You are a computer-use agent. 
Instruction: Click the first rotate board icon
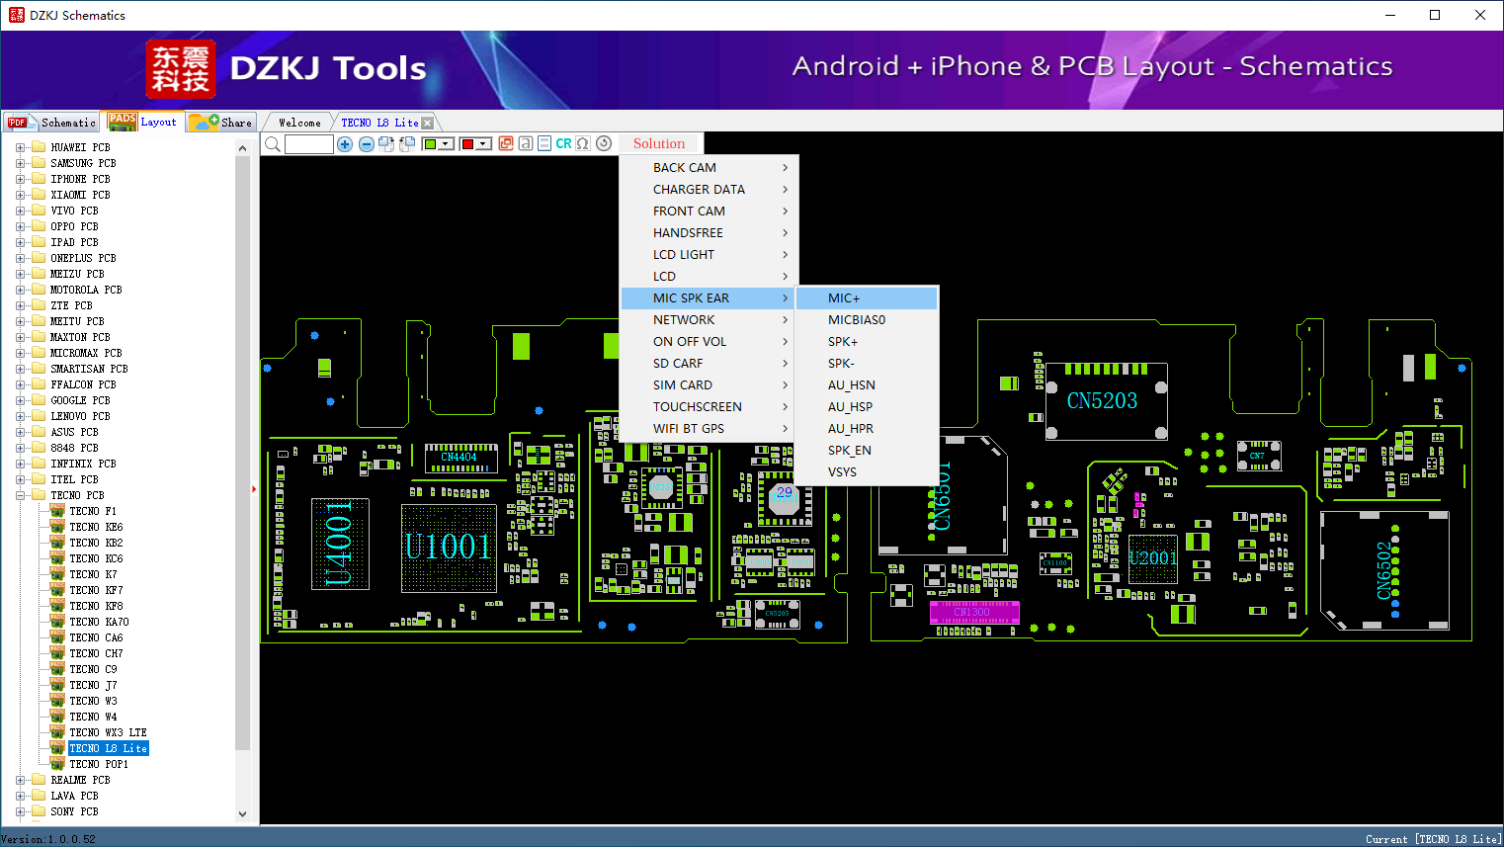pyautogui.click(x=386, y=144)
